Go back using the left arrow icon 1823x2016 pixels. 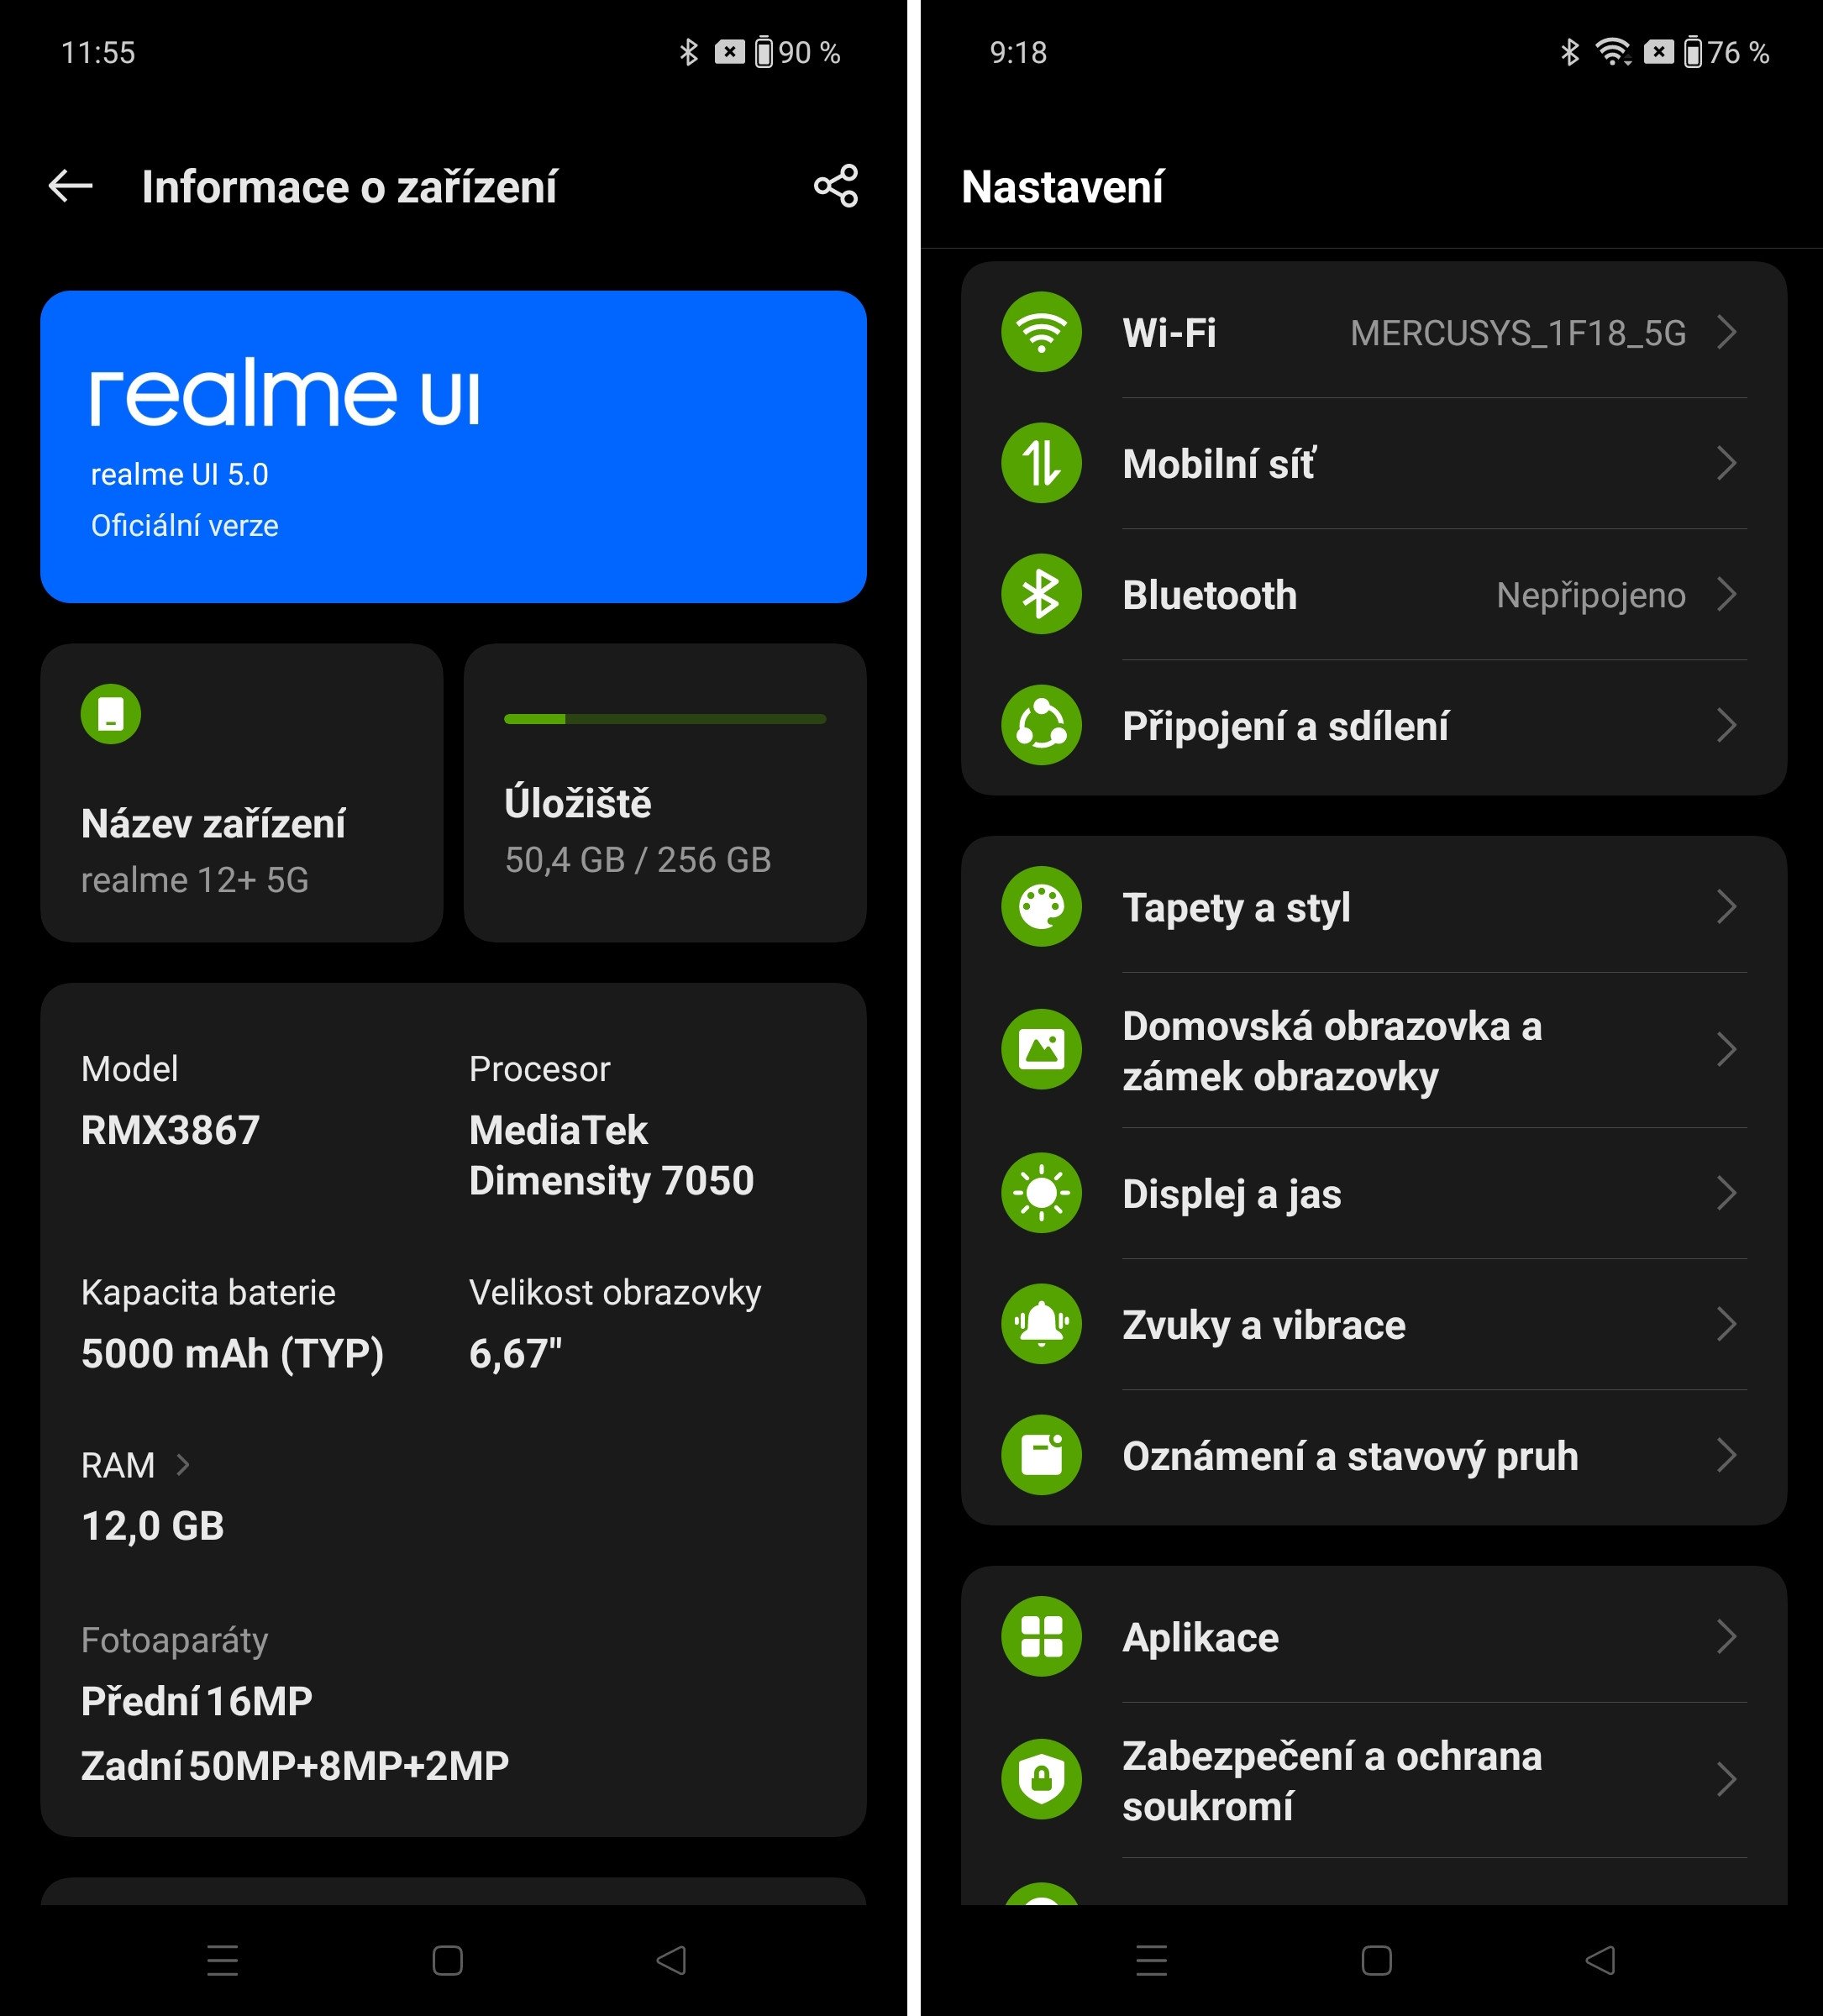tap(71, 186)
